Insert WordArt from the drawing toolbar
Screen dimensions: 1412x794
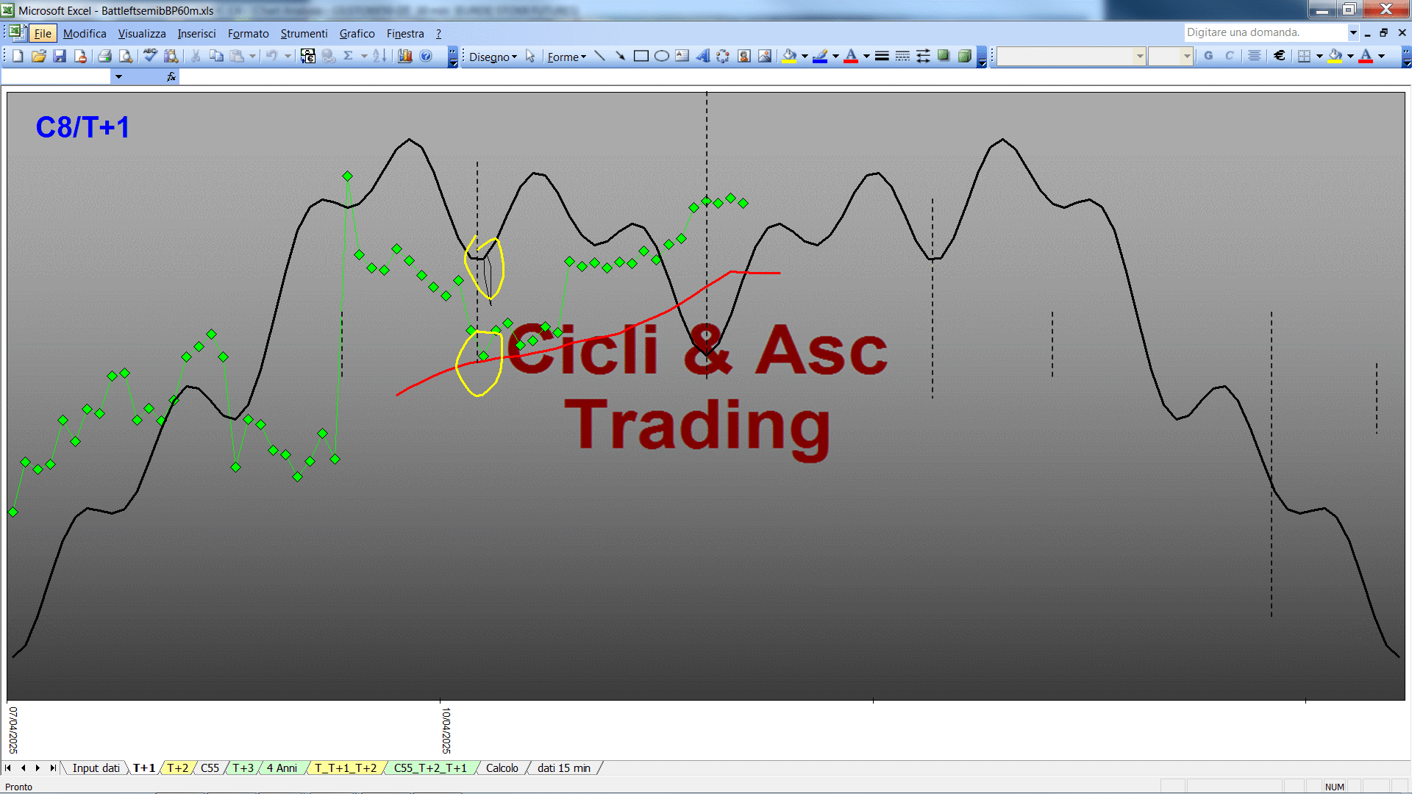(703, 56)
